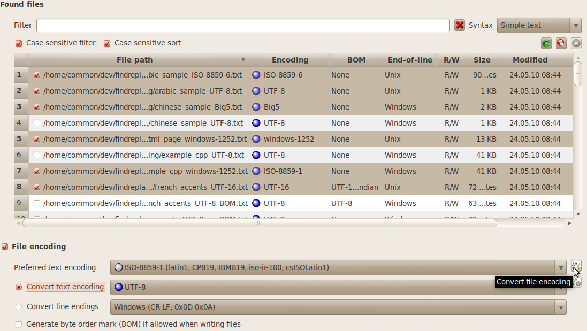Check the chinese_sample_UTF-8.txt file checkbox
587x331 pixels.
[x=37, y=123]
